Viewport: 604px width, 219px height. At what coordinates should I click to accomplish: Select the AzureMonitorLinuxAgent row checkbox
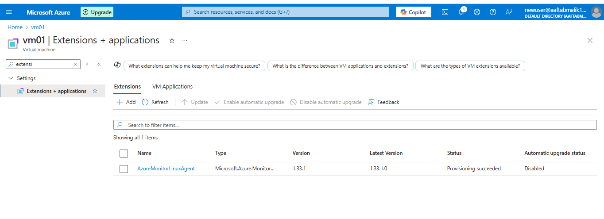pos(124,169)
